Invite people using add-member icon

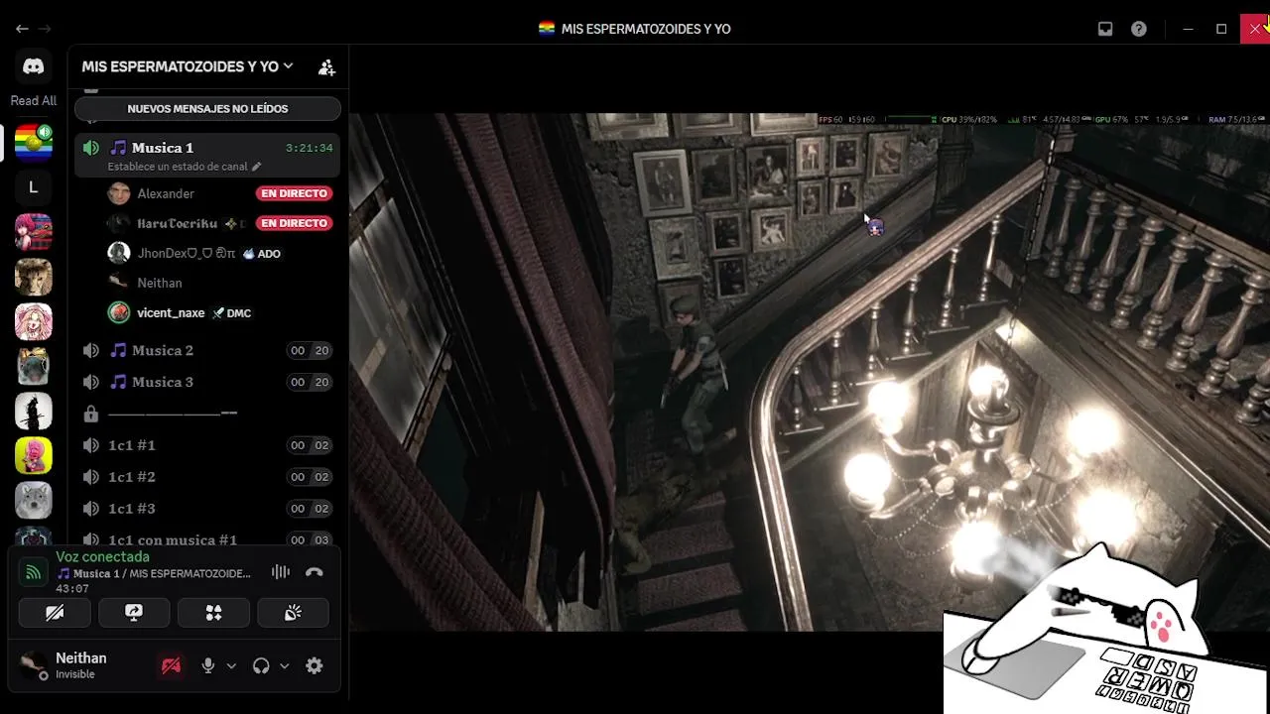[x=326, y=67]
